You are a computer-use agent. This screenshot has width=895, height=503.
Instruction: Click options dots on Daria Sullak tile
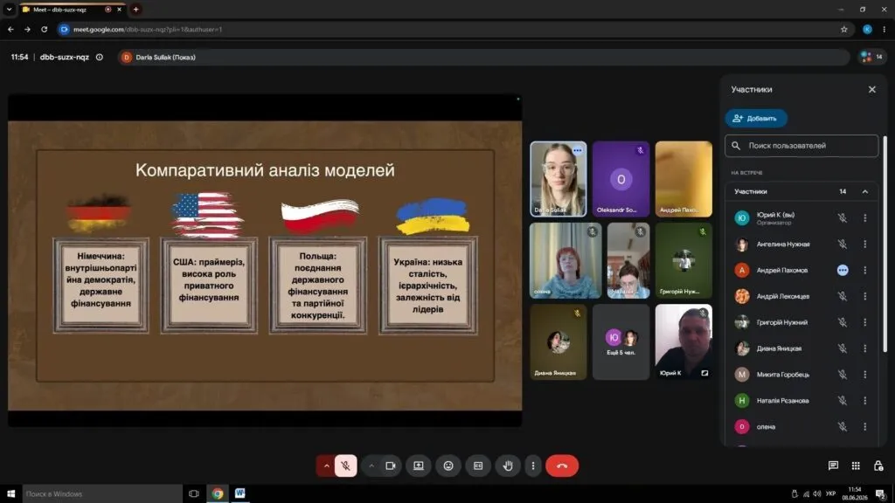click(x=577, y=150)
